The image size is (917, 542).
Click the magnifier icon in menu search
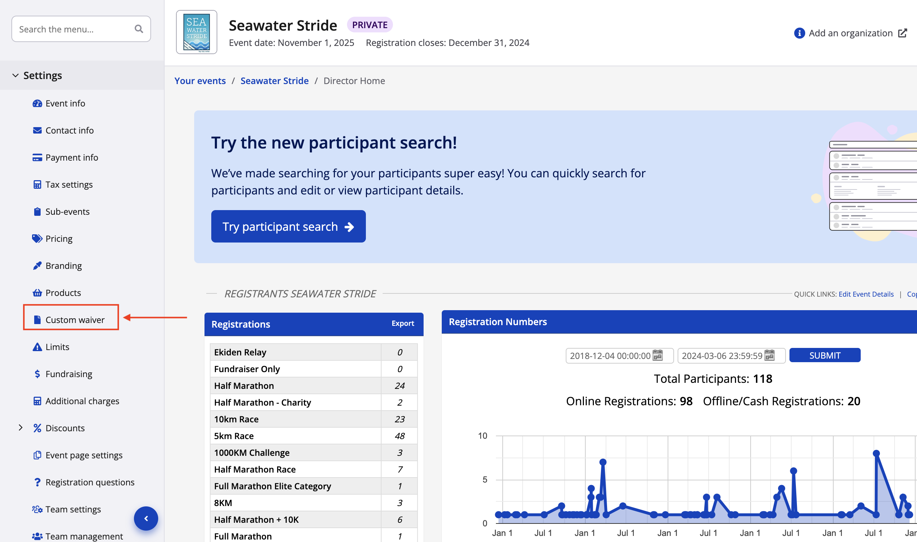(139, 29)
